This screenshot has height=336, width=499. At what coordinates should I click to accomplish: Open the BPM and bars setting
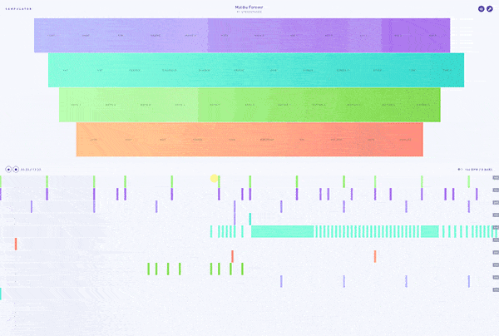[x=477, y=169]
